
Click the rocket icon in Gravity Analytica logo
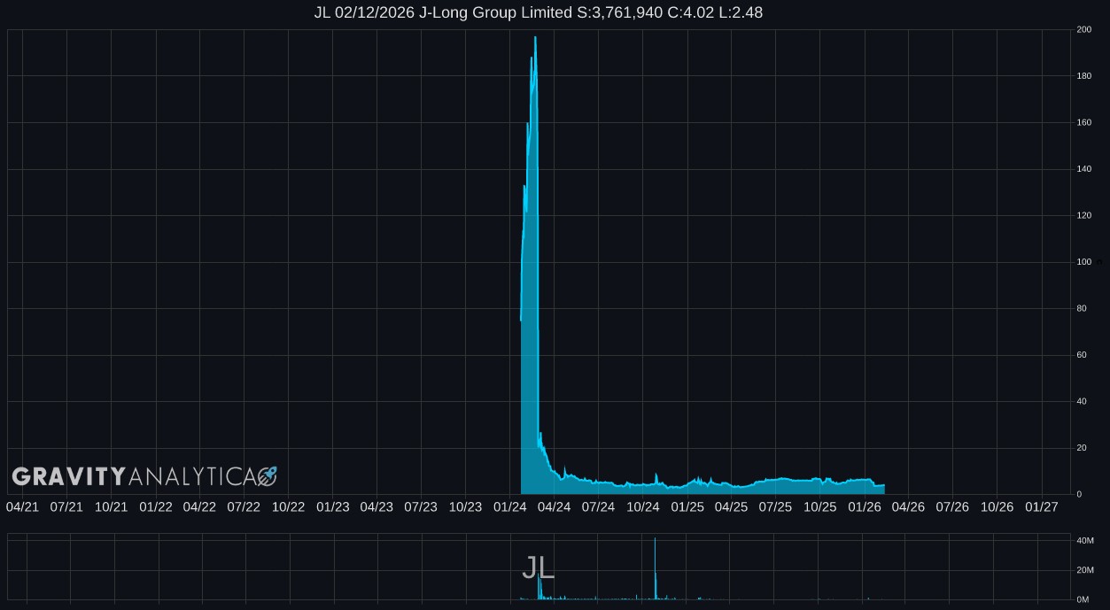268,476
